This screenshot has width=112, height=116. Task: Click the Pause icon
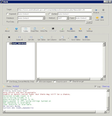103,10
